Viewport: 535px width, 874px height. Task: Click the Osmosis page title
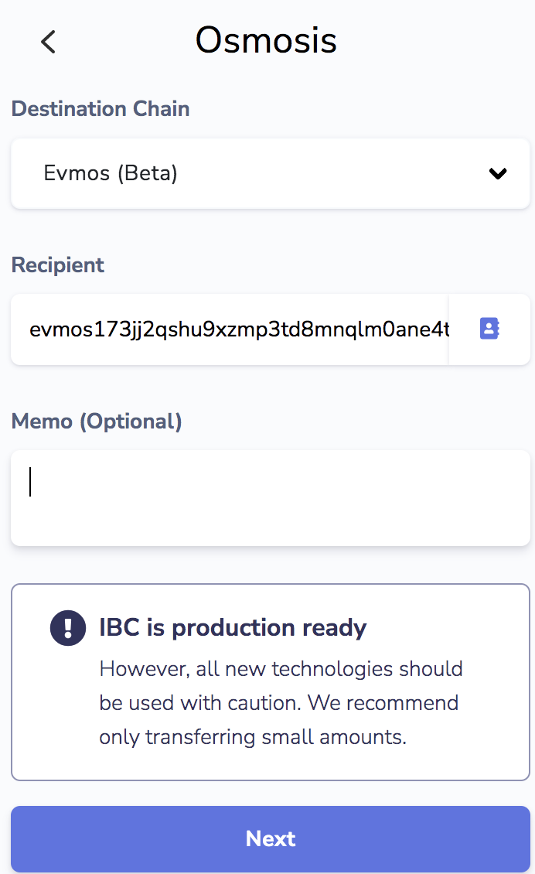(266, 40)
